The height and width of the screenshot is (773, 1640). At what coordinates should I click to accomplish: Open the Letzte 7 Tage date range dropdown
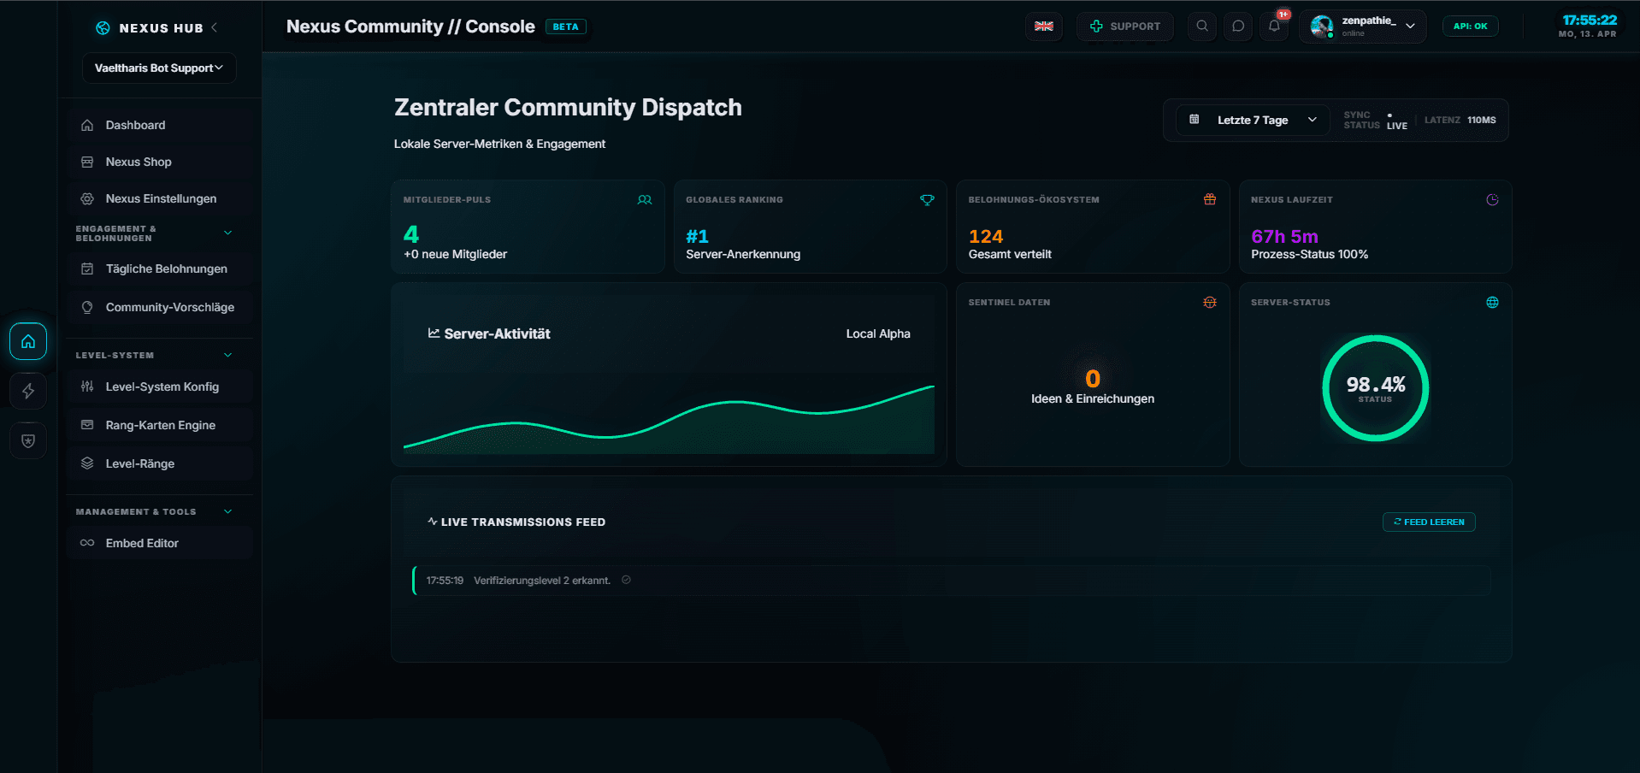tap(1253, 121)
